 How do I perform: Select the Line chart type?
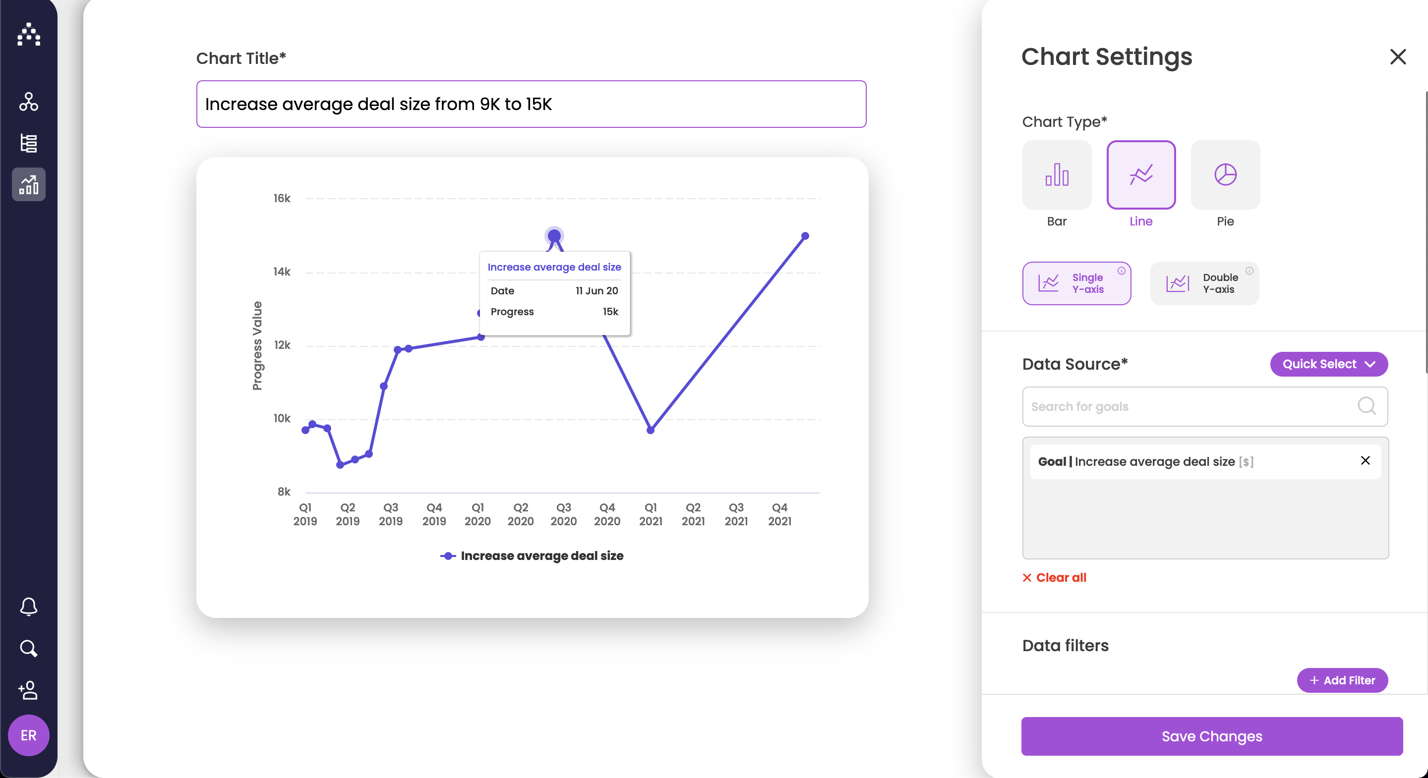coord(1141,175)
